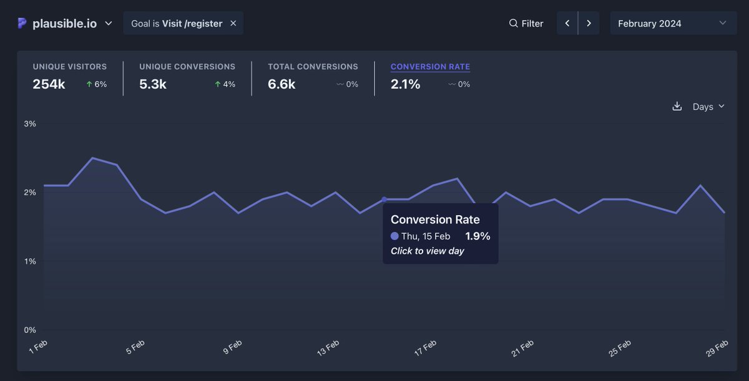The width and height of the screenshot is (749, 381).
Task: Click the 25 Feb axis label
Action: (x=620, y=348)
